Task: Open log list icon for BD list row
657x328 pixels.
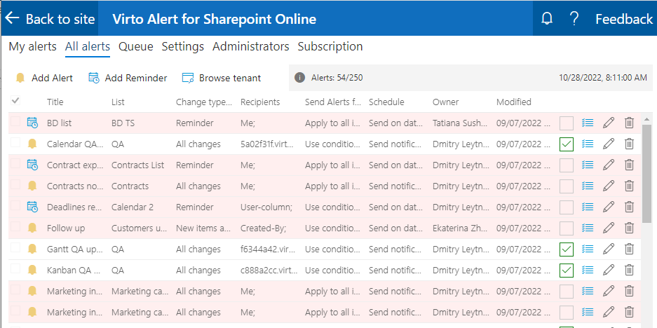Action: 588,123
